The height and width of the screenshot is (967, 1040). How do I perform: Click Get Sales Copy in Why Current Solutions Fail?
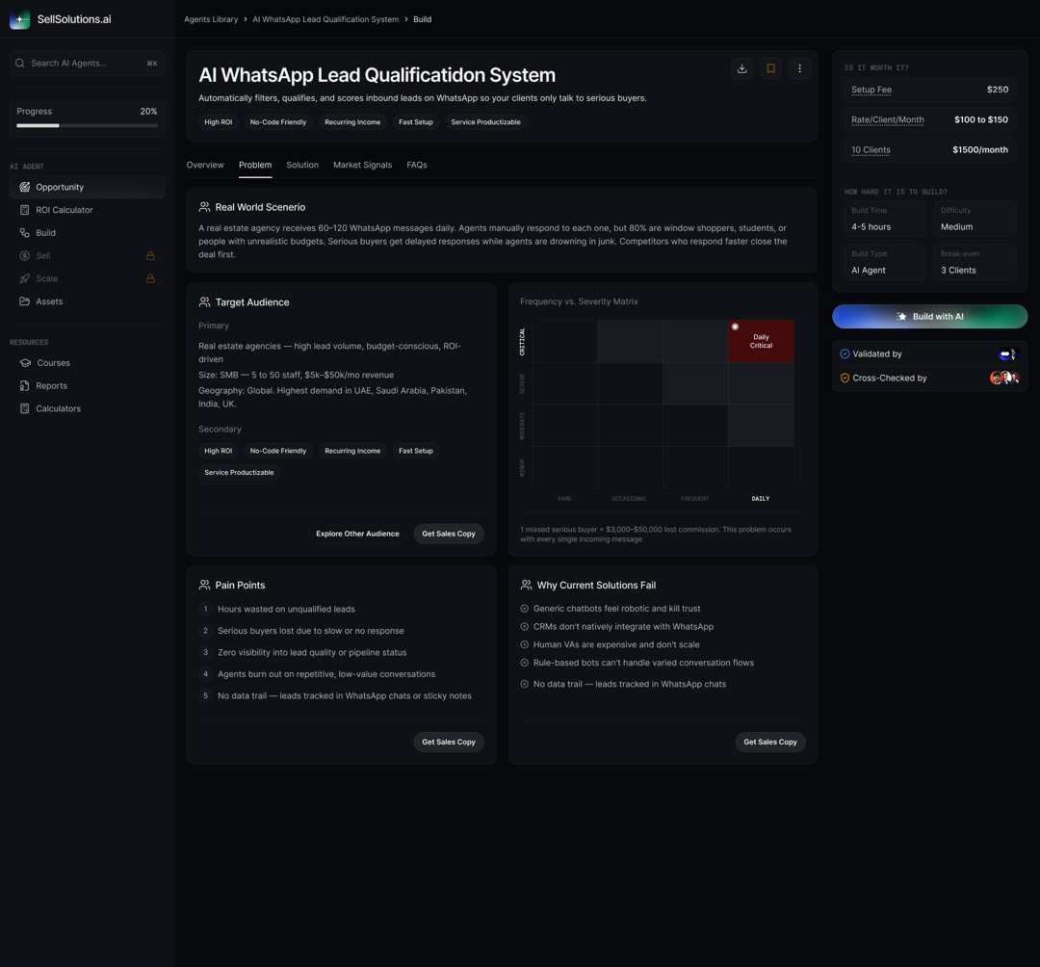770,742
